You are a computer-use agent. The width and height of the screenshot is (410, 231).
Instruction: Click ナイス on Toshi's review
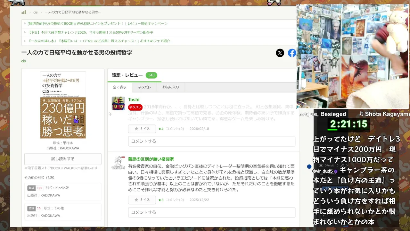(142, 129)
